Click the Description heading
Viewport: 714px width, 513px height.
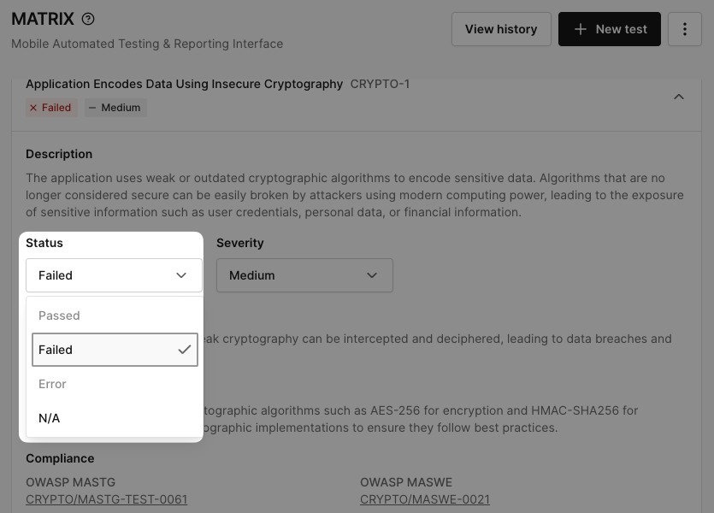tap(59, 154)
